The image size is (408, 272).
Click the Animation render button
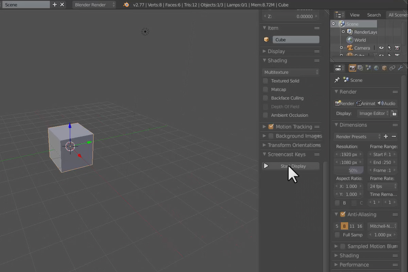[365, 103]
